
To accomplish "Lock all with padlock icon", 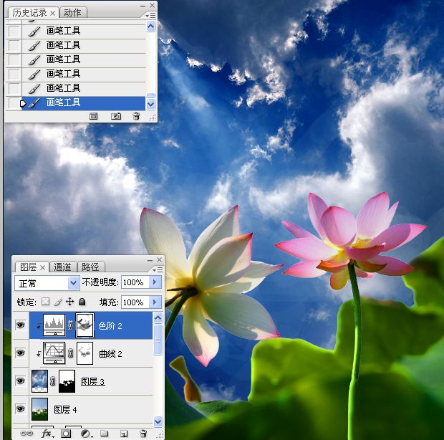I will (x=82, y=302).
